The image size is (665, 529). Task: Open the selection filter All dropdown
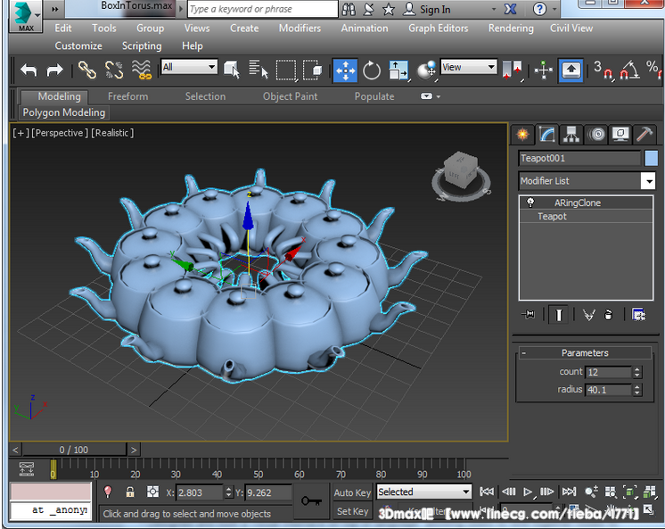coord(189,67)
